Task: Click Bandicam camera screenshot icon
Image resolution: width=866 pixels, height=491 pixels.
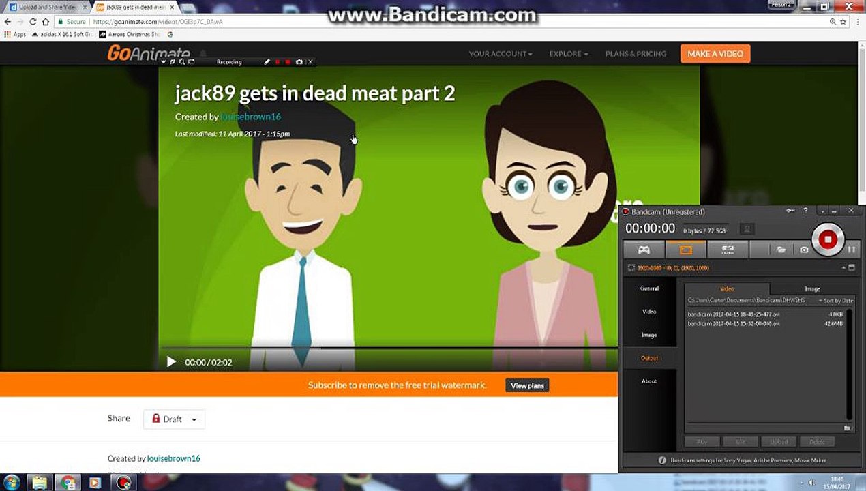Action: [804, 250]
